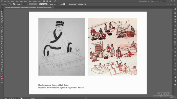Viewport: 177px width, 99px height.
Task: Select the Curvature tool
Action: tap(2, 21)
